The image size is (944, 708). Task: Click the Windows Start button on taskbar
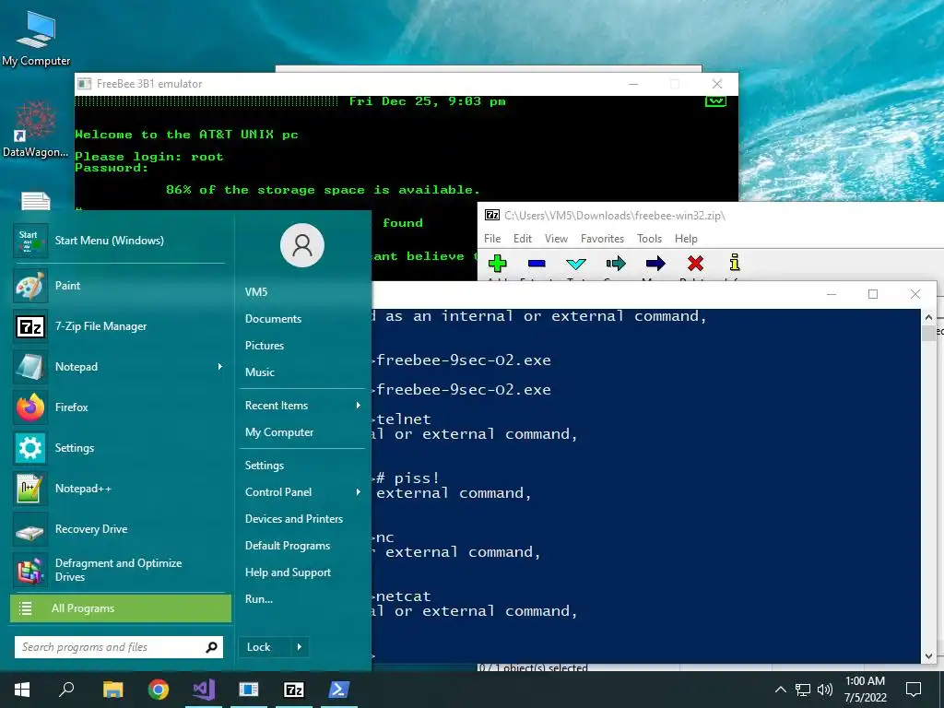click(x=22, y=690)
